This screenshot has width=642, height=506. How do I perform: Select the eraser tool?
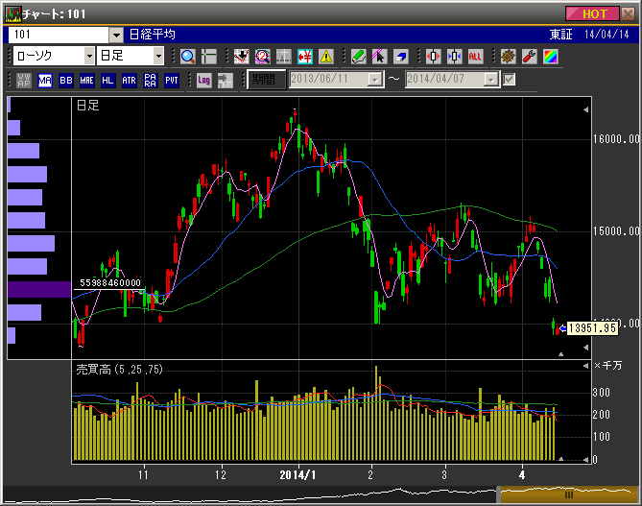400,57
